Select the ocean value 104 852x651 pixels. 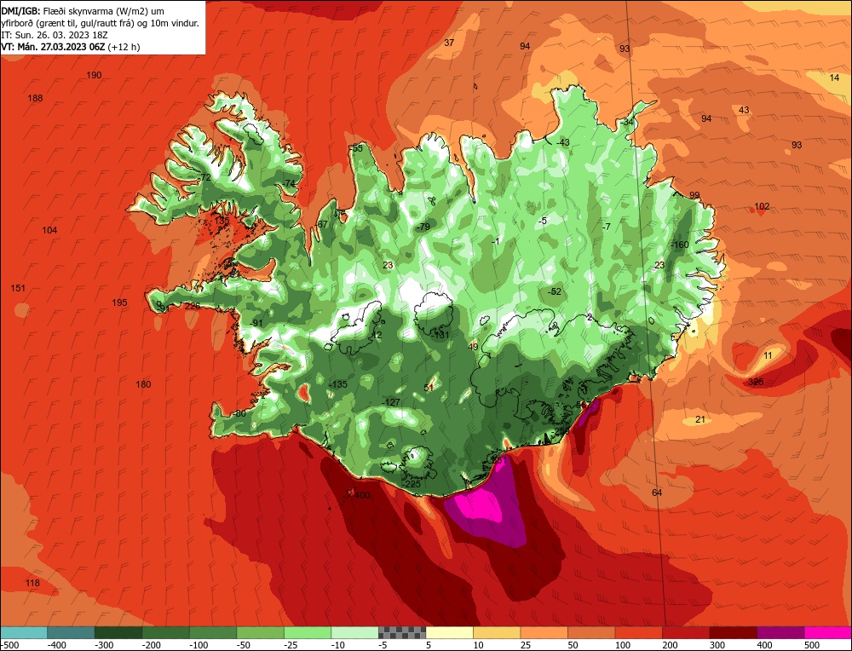pyautogui.click(x=49, y=230)
